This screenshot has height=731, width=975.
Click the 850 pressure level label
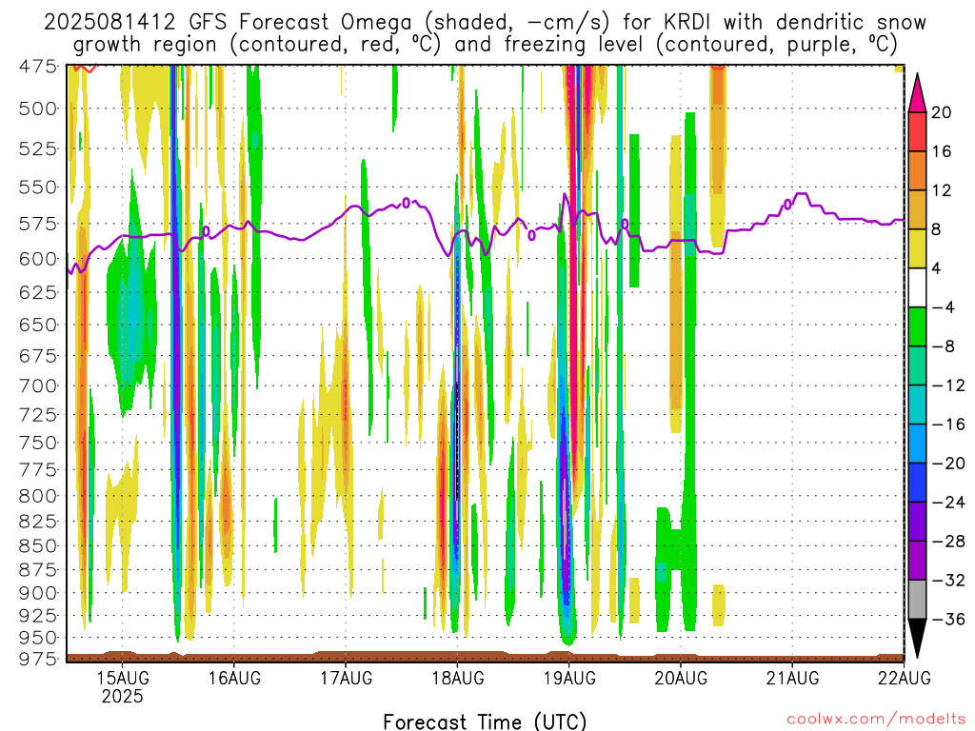38,545
